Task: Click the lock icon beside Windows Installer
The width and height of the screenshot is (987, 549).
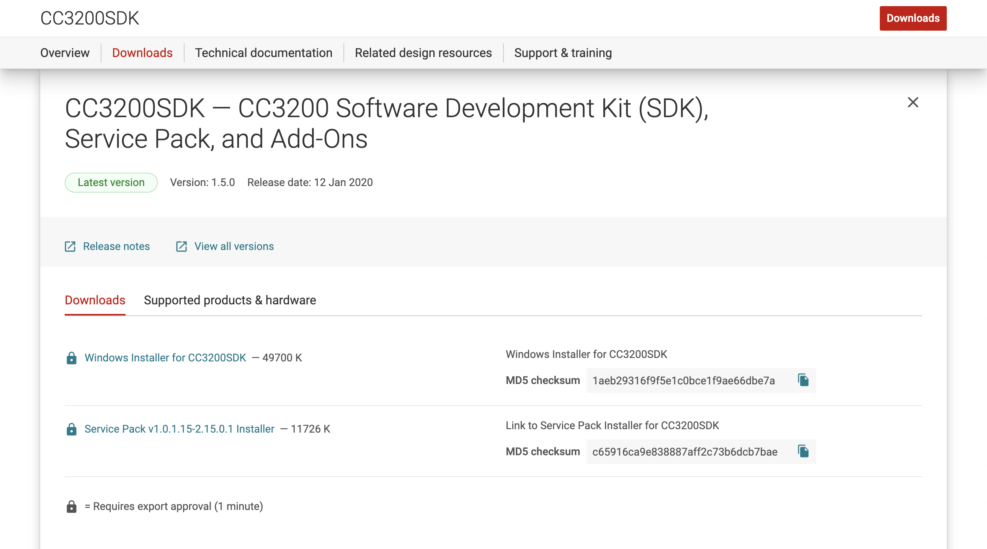Action: click(x=71, y=358)
